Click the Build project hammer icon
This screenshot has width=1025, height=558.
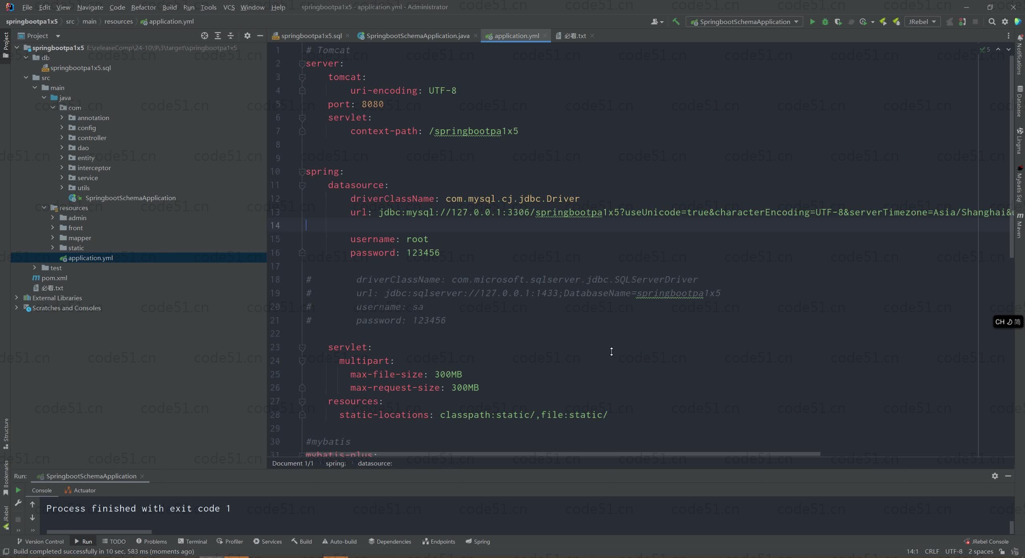click(676, 22)
